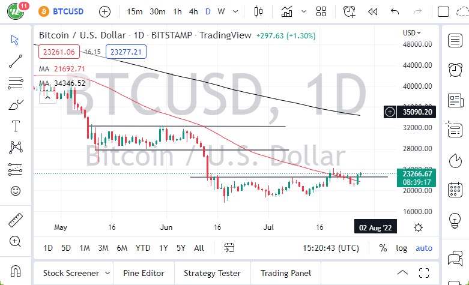Toggle percent scale mode

(383, 248)
